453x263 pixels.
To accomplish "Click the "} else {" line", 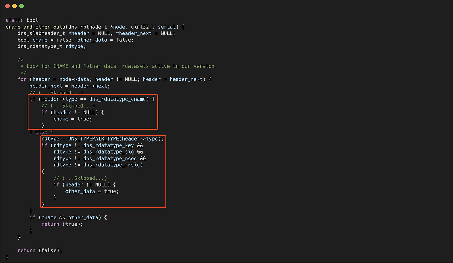I will click(41, 132).
